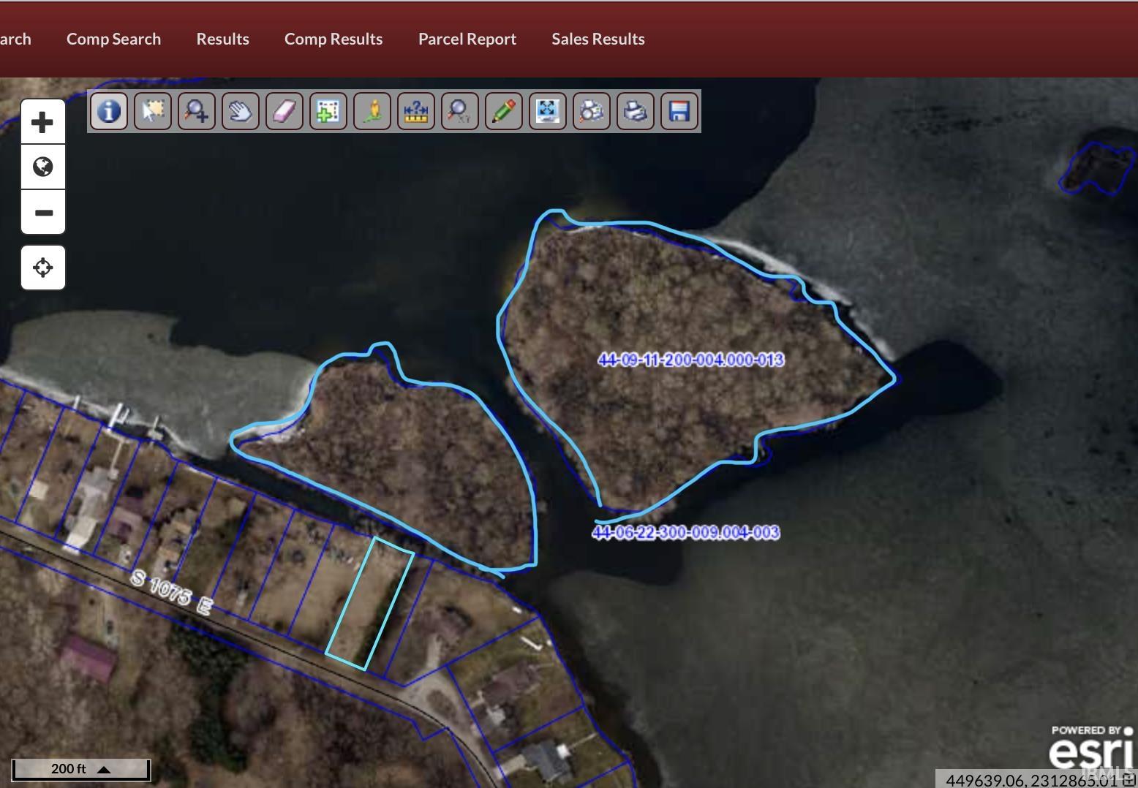
Task: Click the printer icon
Action: point(636,111)
